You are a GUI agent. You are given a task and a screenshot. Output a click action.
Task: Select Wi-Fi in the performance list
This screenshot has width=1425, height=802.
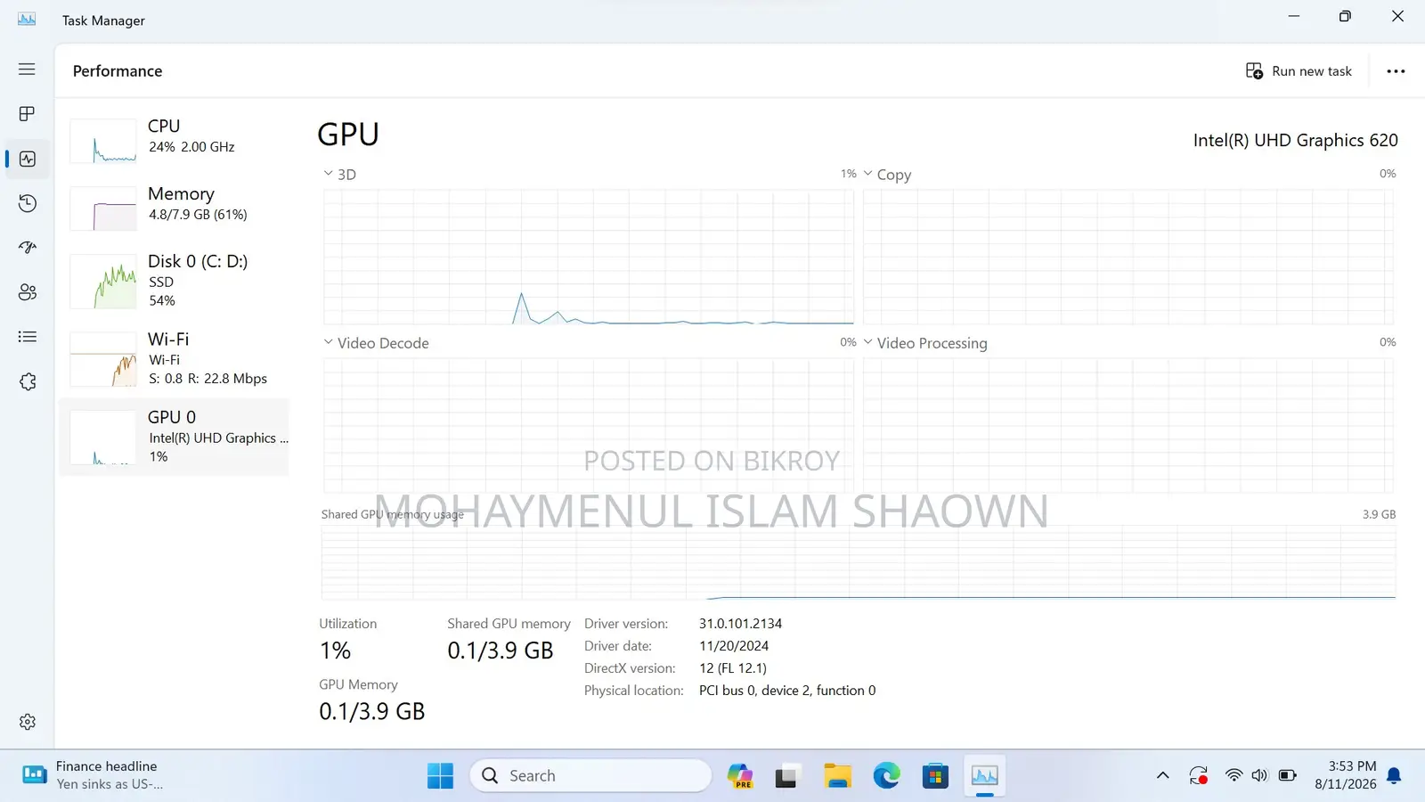175,358
